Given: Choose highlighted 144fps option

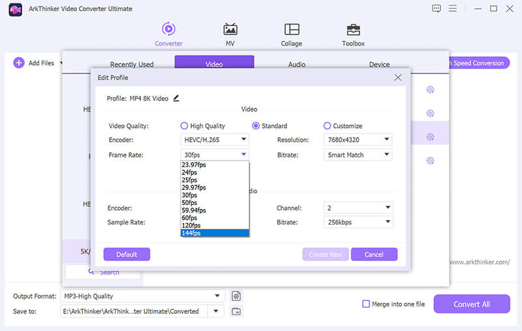Looking at the screenshot, I should 215,233.
